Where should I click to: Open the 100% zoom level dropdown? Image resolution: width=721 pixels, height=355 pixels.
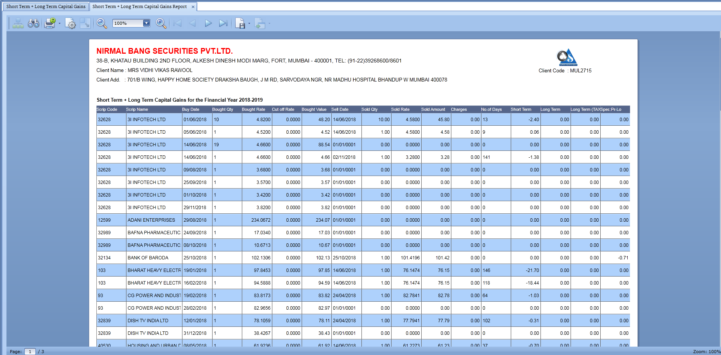(x=146, y=23)
